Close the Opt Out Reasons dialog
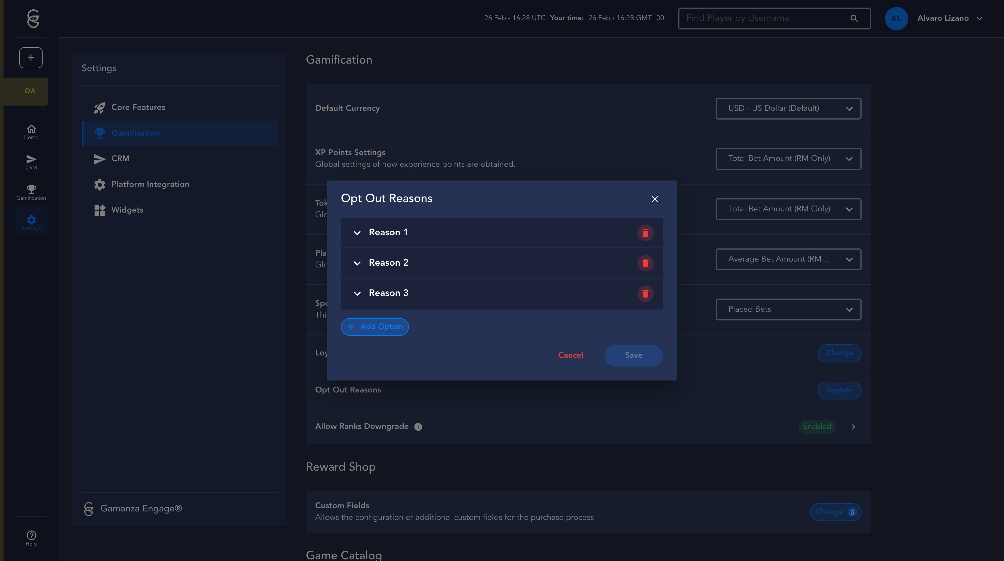 pyautogui.click(x=655, y=199)
